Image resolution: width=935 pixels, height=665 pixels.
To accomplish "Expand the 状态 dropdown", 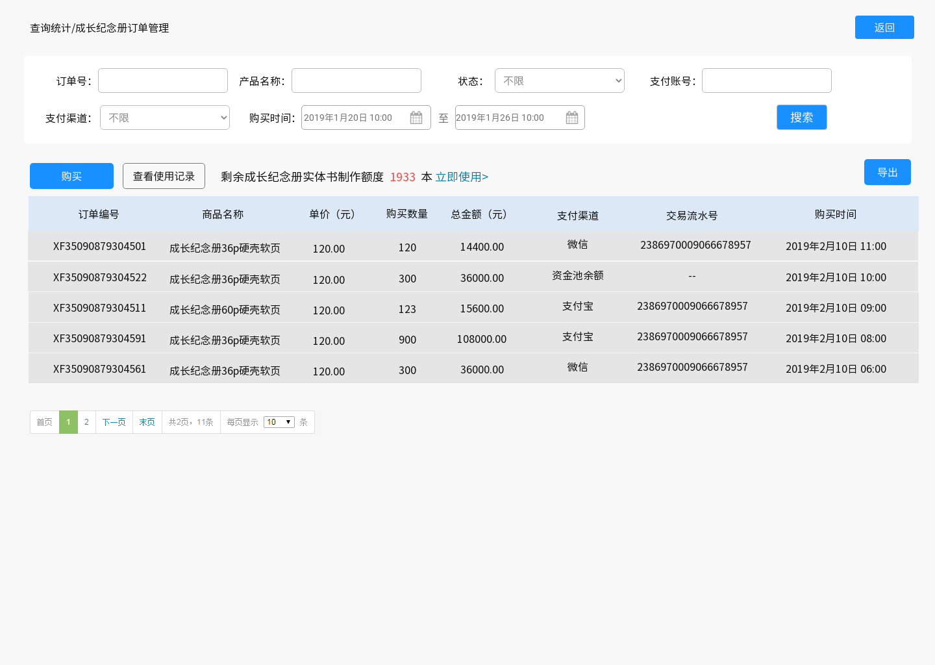I will 560,81.
